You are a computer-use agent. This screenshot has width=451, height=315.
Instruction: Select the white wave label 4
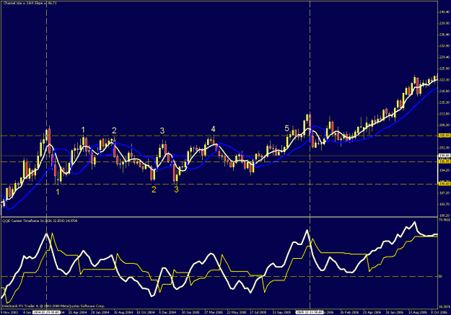[213, 129]
